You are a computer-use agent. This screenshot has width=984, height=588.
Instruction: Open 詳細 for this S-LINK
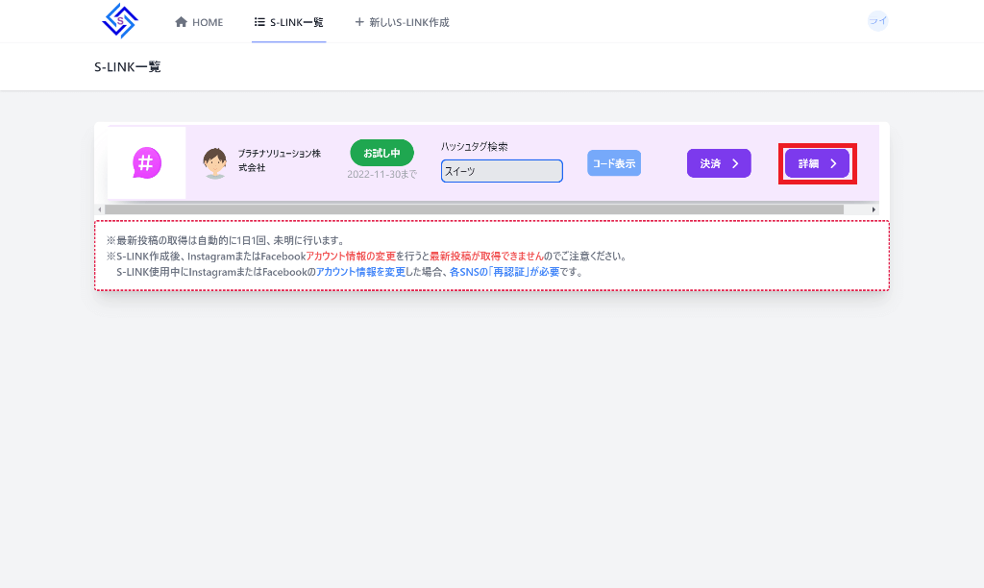[x=817, y=163]
